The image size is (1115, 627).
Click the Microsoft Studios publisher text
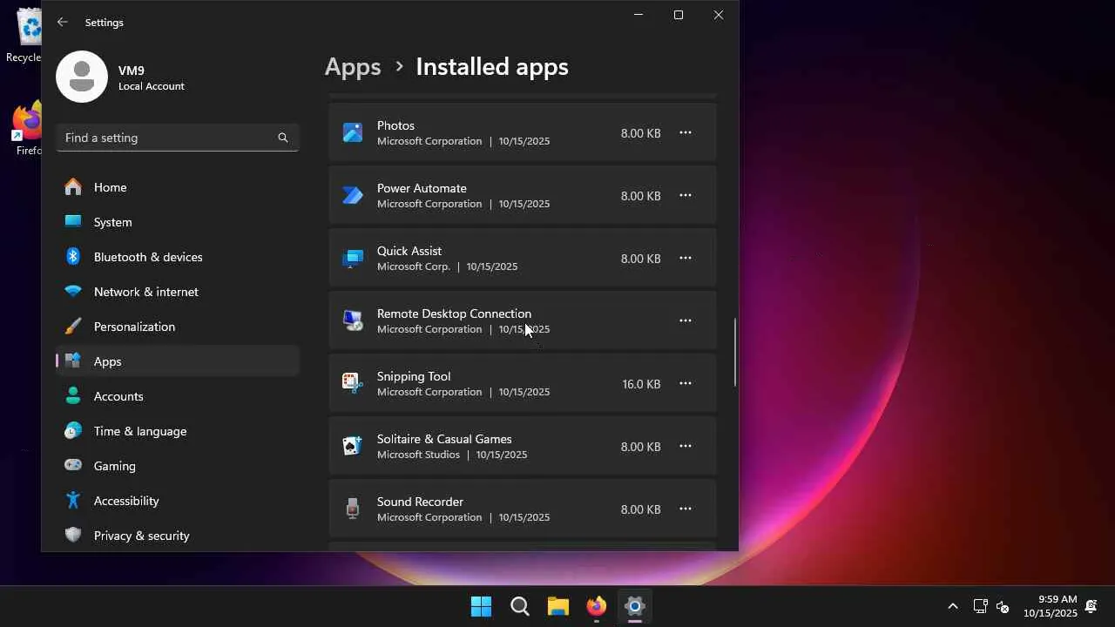click(x=418, y=455)
